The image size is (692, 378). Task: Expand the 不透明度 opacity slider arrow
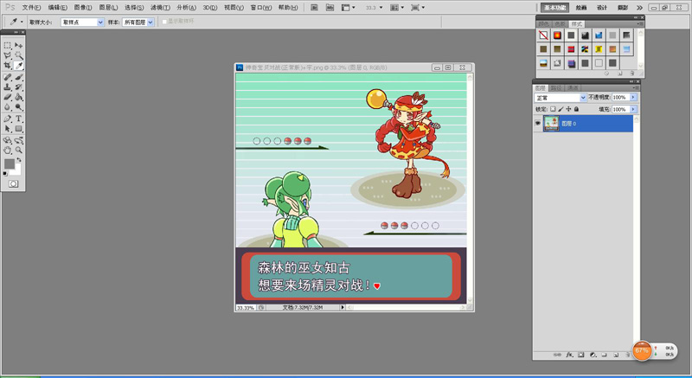634,97
